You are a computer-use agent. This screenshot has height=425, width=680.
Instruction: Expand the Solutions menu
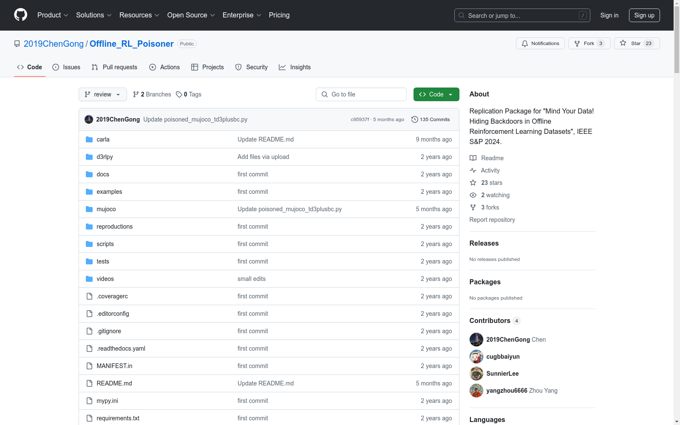pos(94,15)
